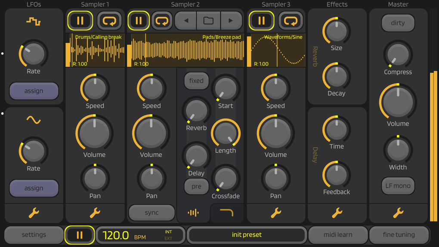The image size is (439, 247).
Task: Toggle sync on Sampler 2
Action: pos(152,213)
